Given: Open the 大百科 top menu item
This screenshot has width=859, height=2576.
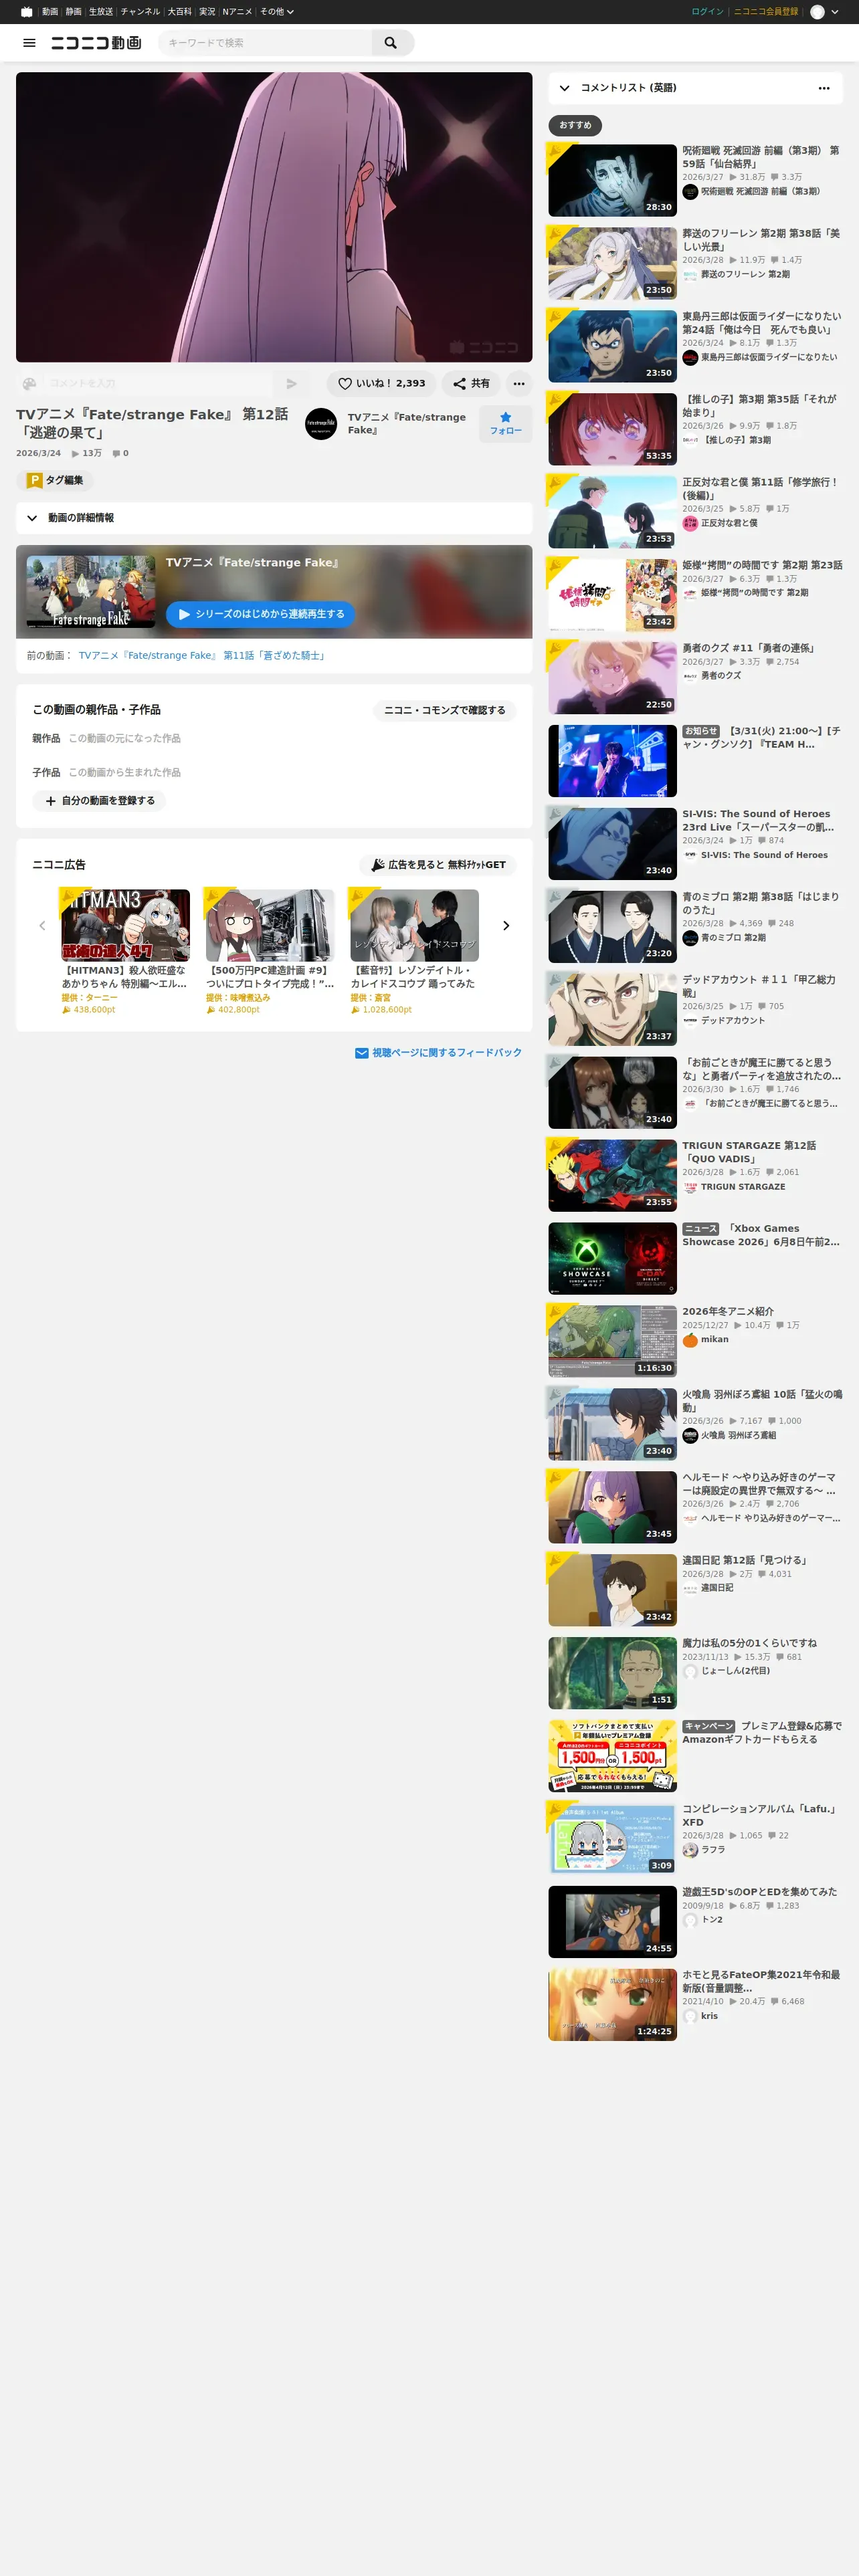Looking at the screenshot, I should 180,12.
